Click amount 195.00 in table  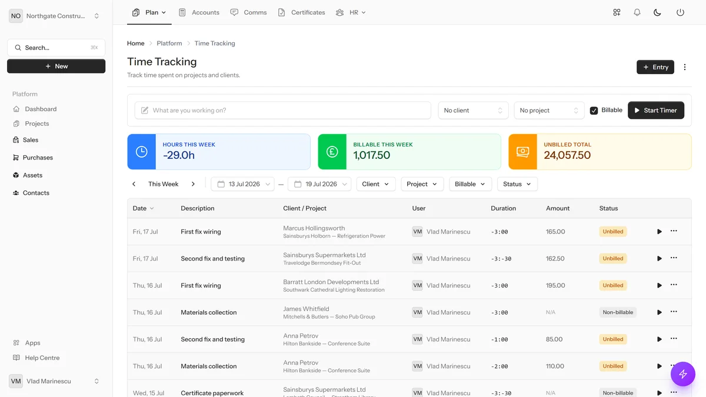(555, 285)
